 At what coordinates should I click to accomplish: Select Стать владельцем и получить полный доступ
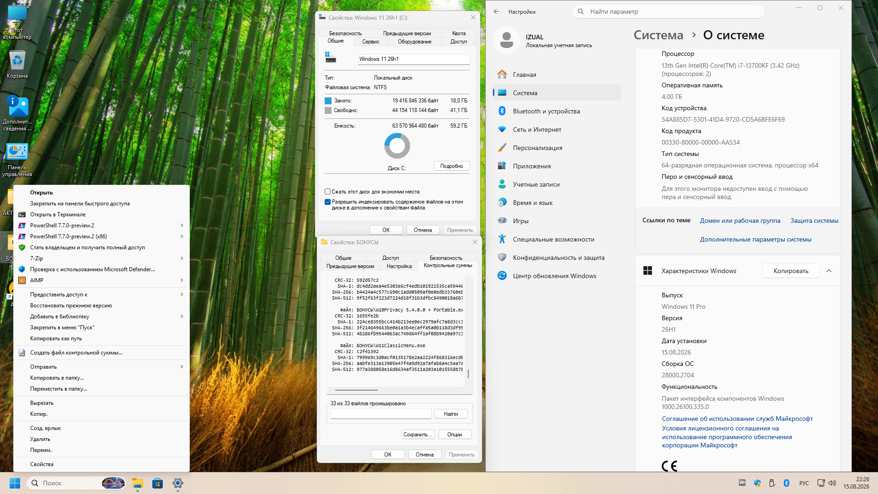tap(102, 247)
